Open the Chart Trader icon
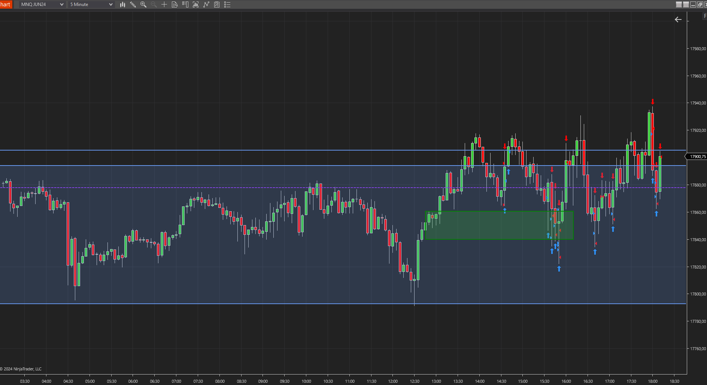This screenshot has height=385, width=707. 185,4
